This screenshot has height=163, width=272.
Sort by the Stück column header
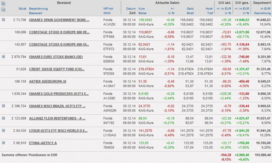pos(22,8)
